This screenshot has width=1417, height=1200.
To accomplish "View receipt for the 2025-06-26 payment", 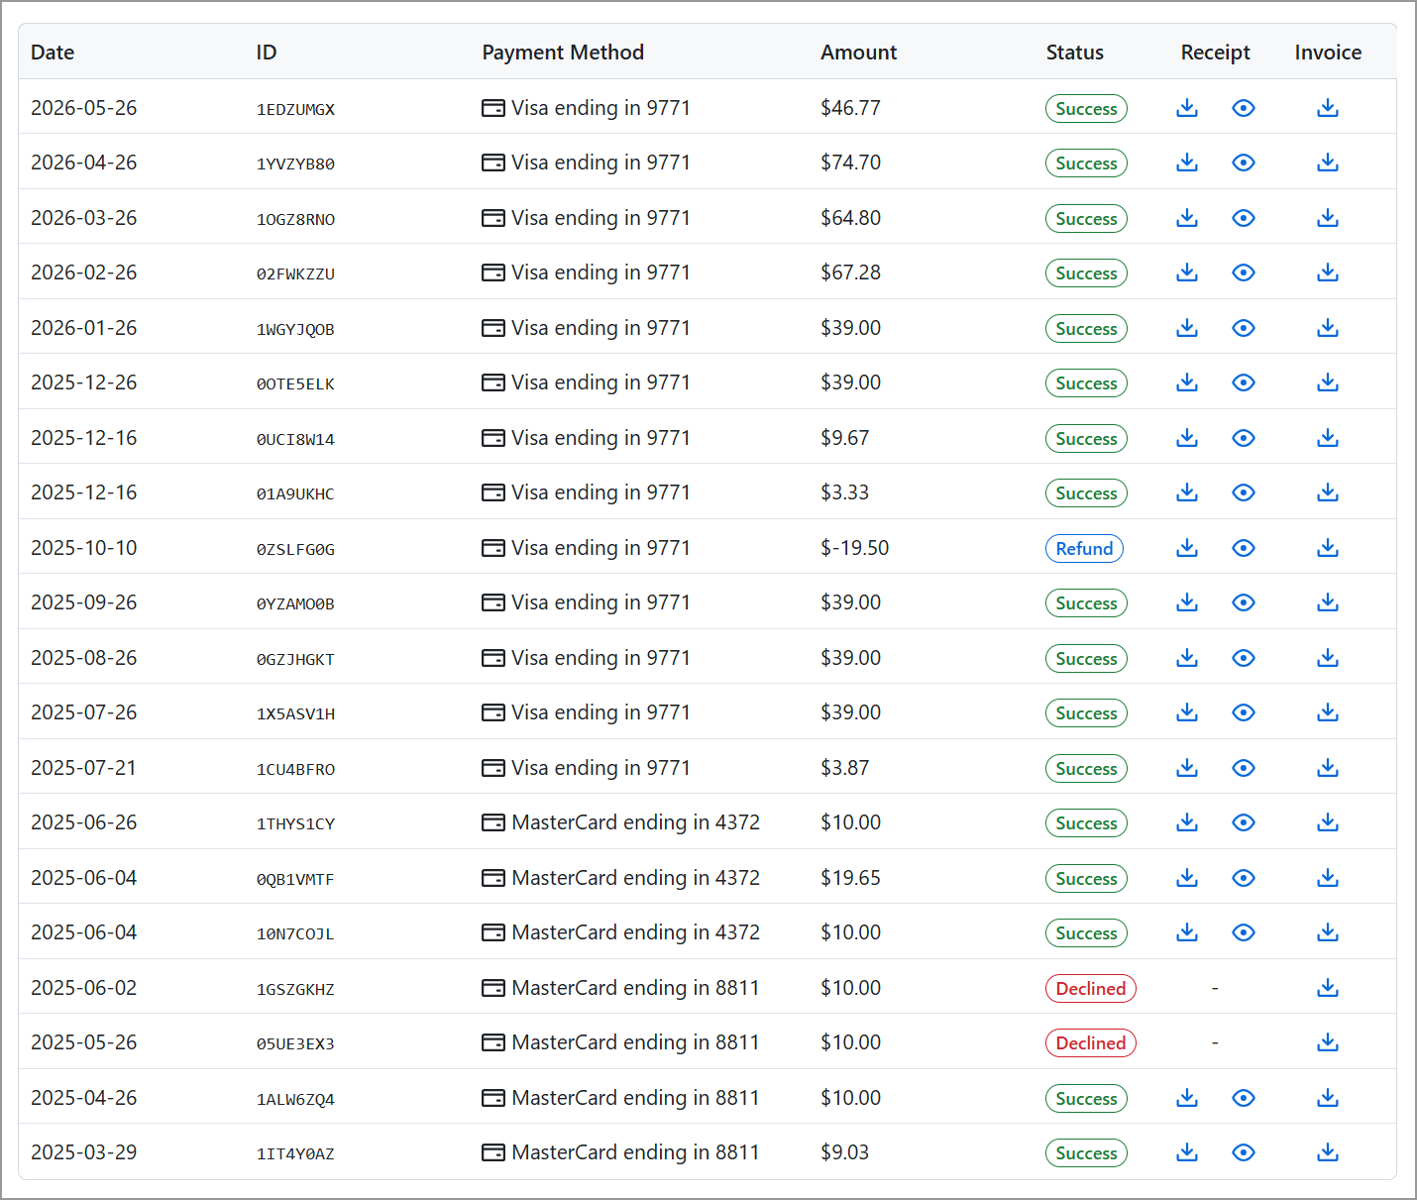I will [x=1244, y=822].
